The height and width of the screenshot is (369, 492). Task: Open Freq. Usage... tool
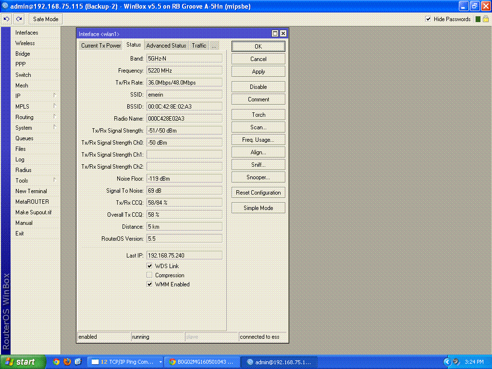pyautogui.click(x=258, y=140)
